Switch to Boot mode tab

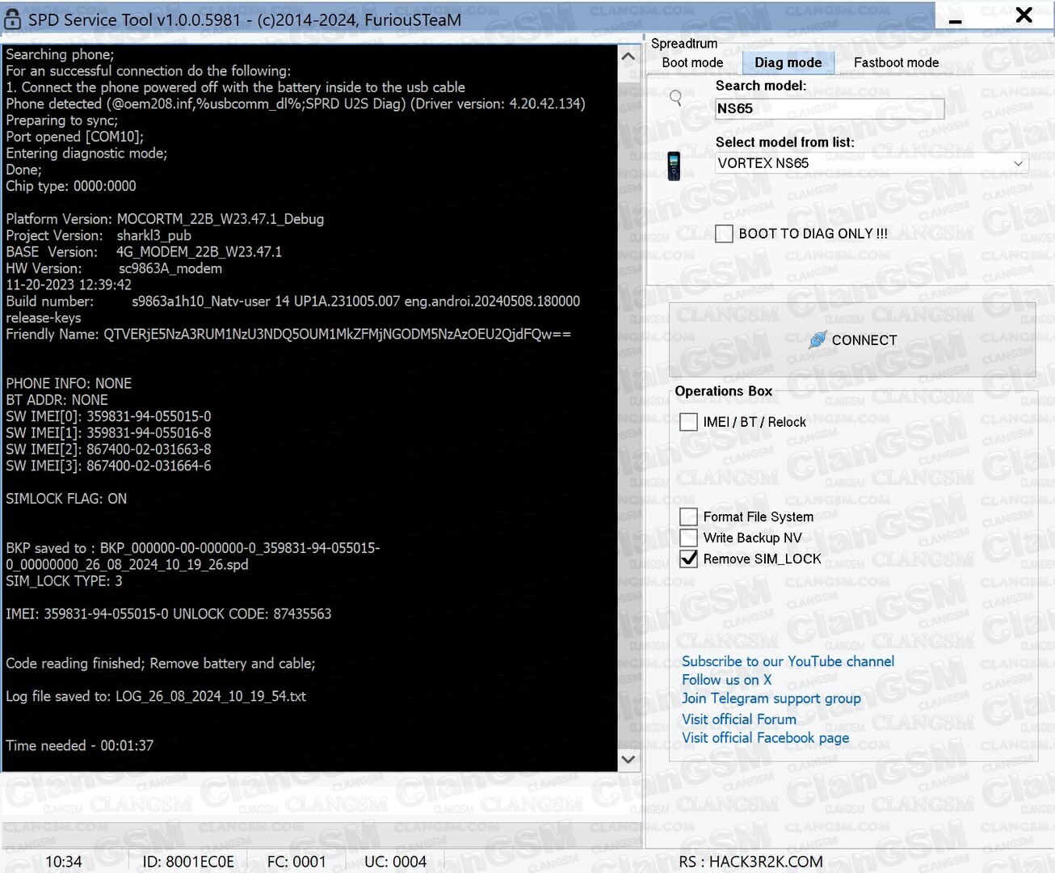pyautogui.click(x=692, y=62)
